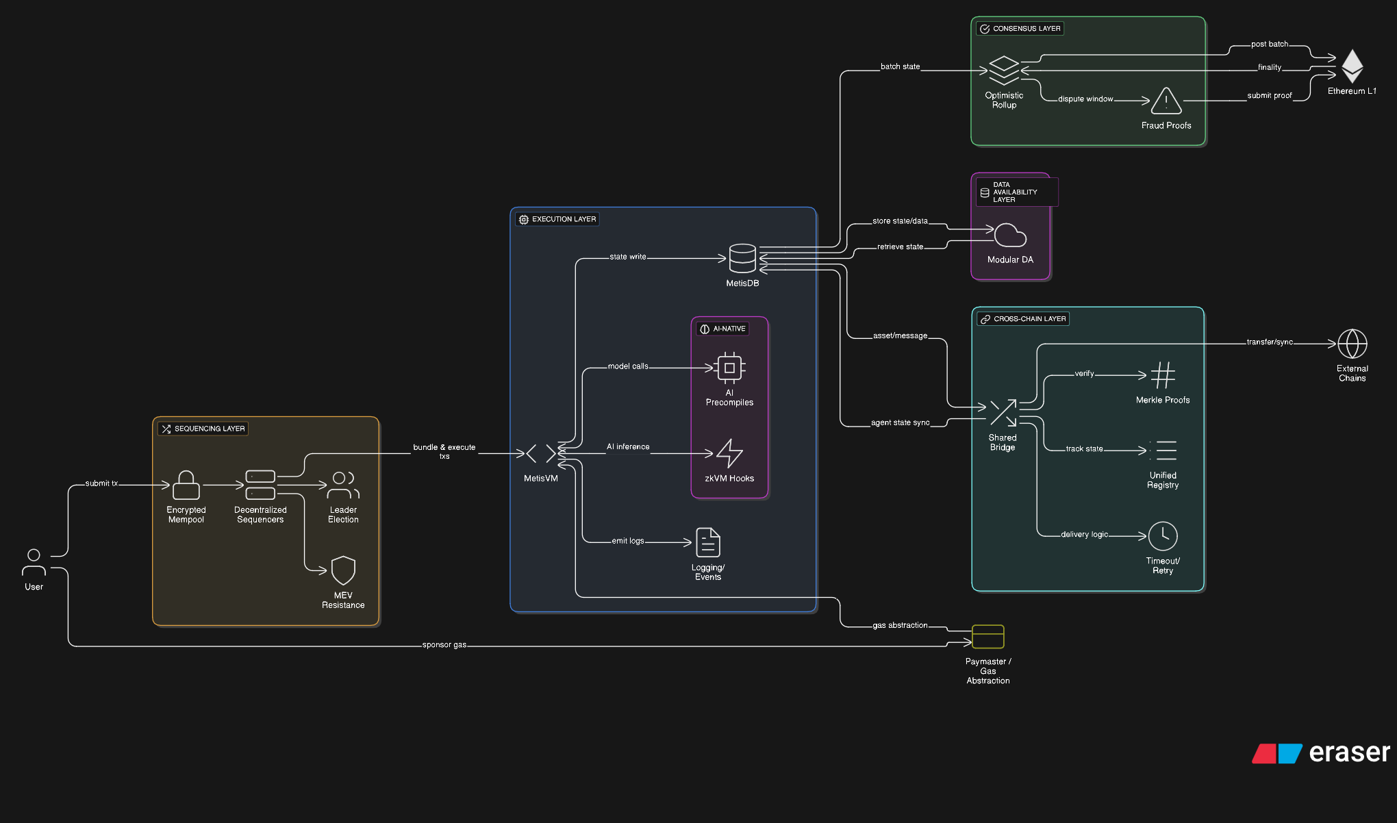Select the 'verify' edge label
This screenshot has height=823, width=1397.
(1085, 374)
